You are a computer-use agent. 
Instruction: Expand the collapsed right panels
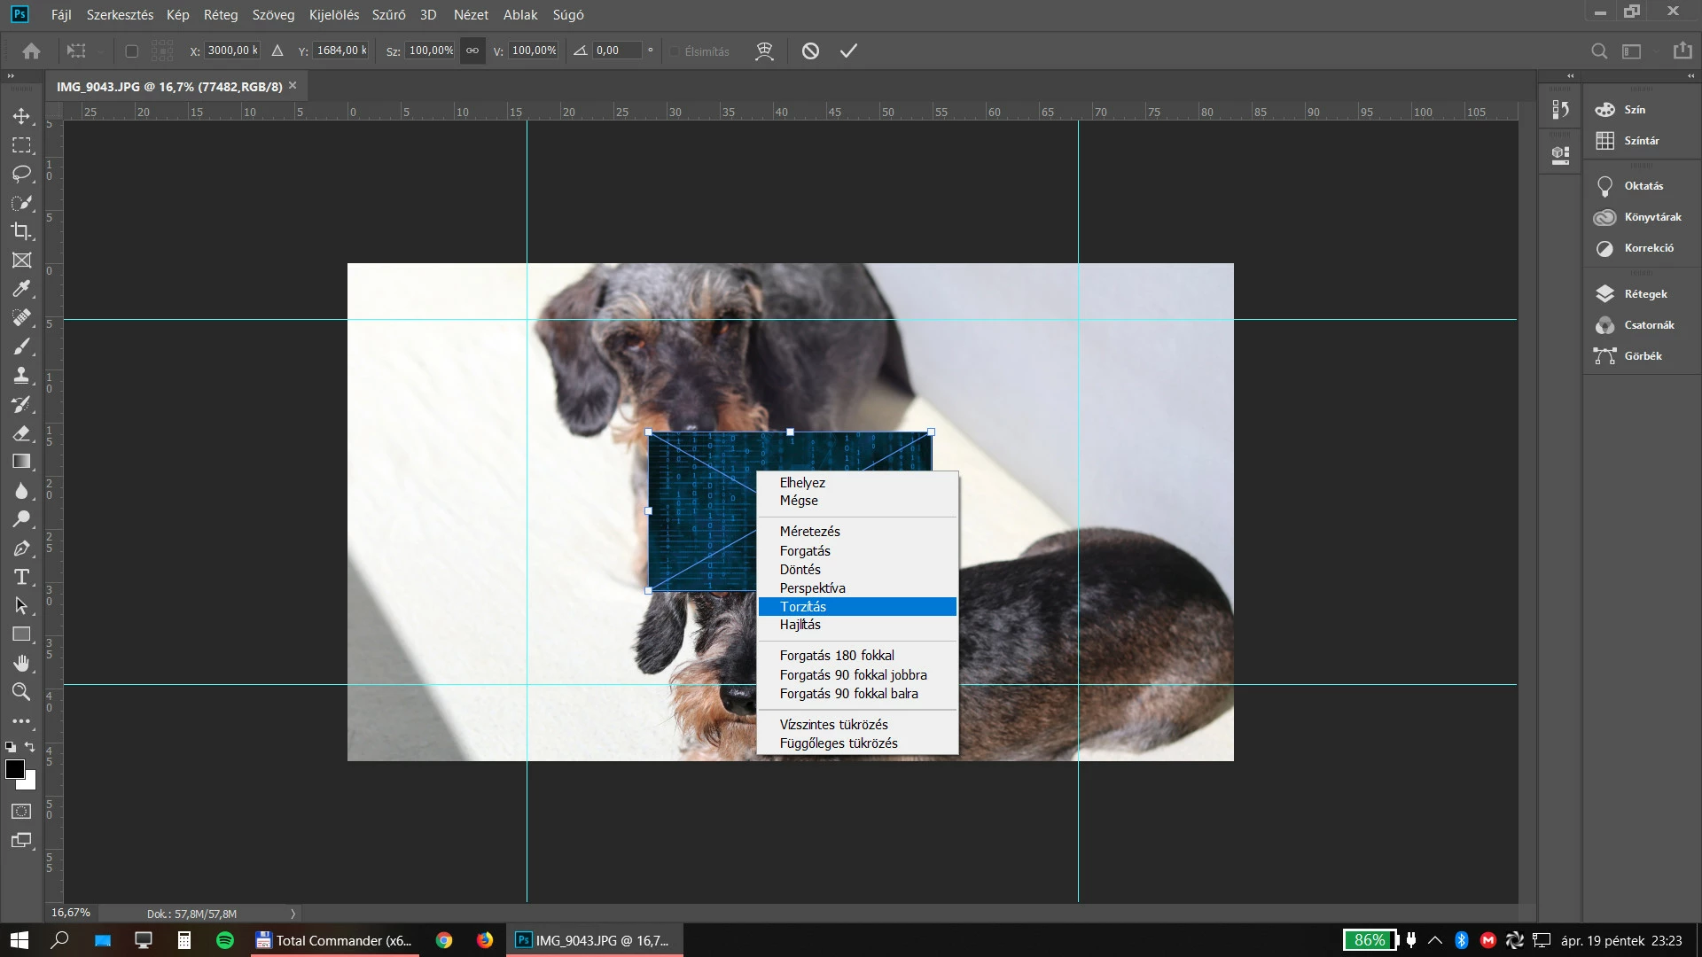click(1691, 76)
